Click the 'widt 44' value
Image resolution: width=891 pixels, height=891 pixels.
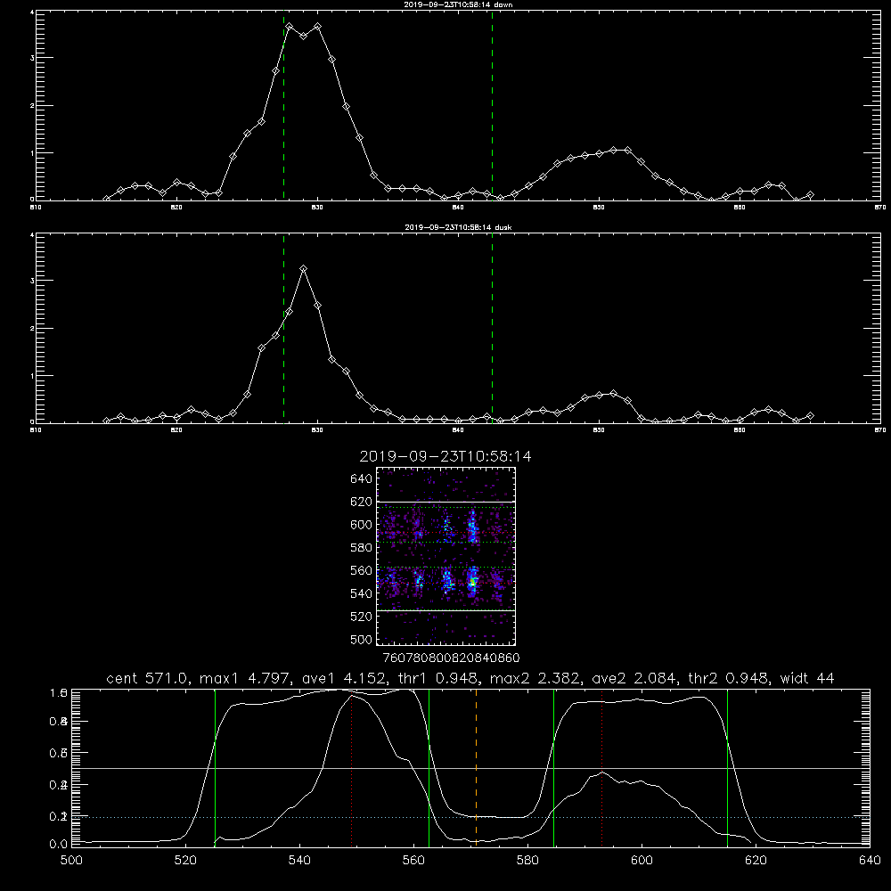click(807, 678)
